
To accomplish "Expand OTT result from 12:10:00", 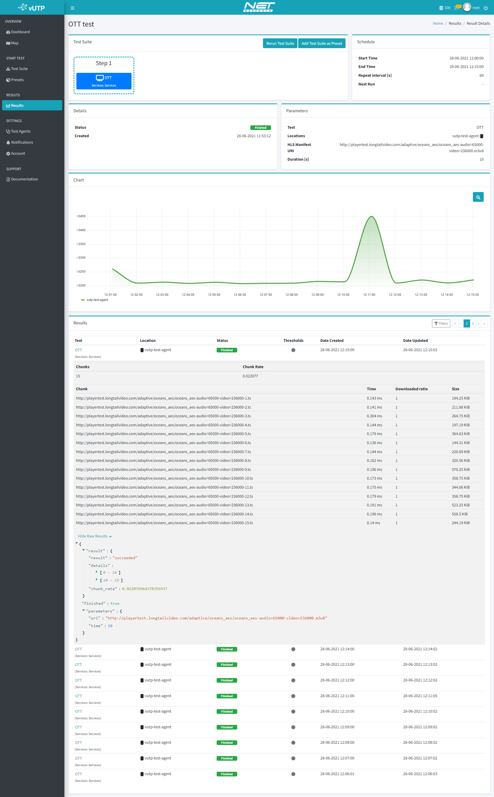I will point(78,711).
